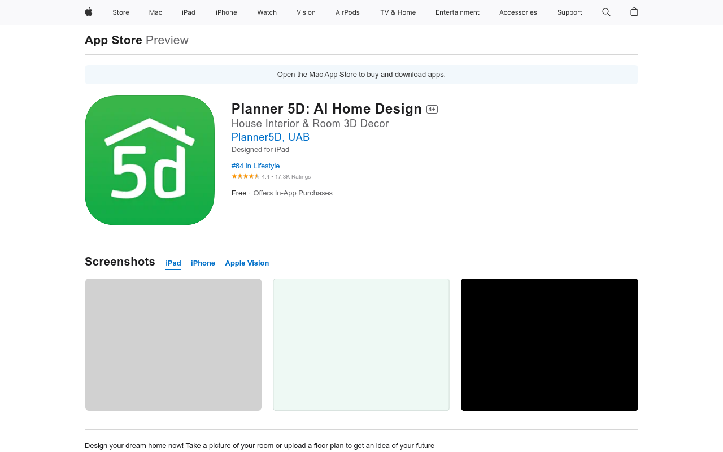The height and width of the screenshot is (452, 723).
Task: Select the iPad screenshots tab
Action: coord(173,263)
